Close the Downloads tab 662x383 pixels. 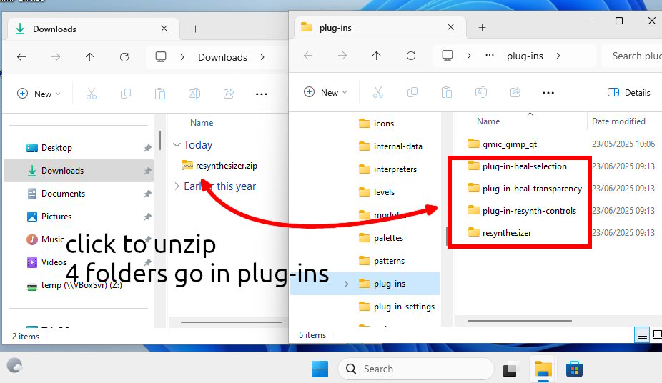[164, 29]
